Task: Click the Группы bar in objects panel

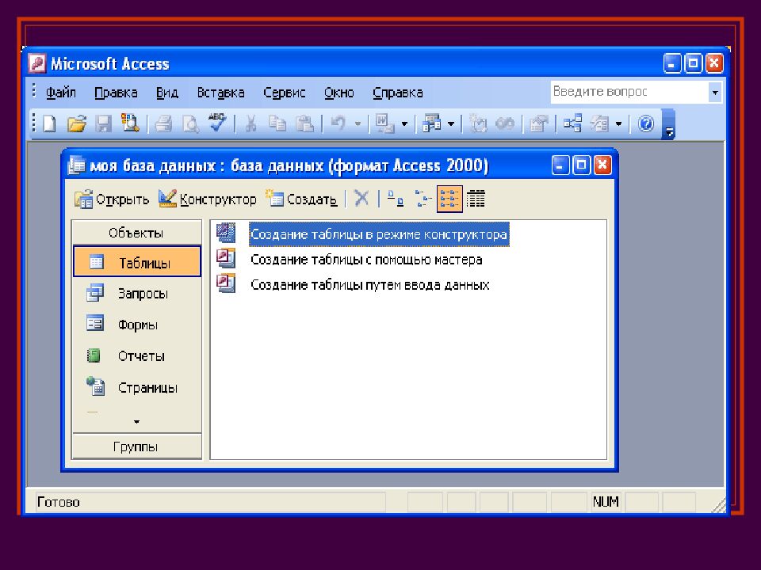Action: point(136,446)
